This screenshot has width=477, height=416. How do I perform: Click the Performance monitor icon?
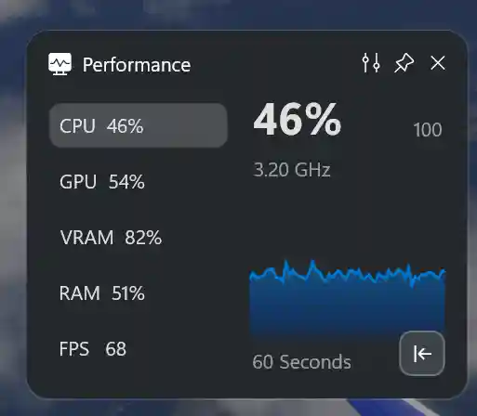[x=60, y=64]
